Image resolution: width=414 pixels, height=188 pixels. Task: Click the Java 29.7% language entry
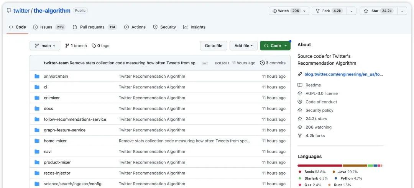point(345,172)
